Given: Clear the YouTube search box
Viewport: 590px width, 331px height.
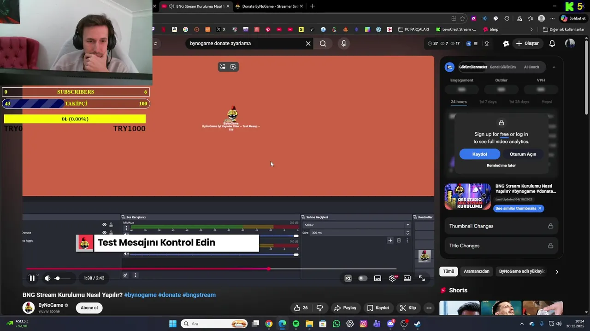Looking at the screenshot, I should (x=308, y=43).
